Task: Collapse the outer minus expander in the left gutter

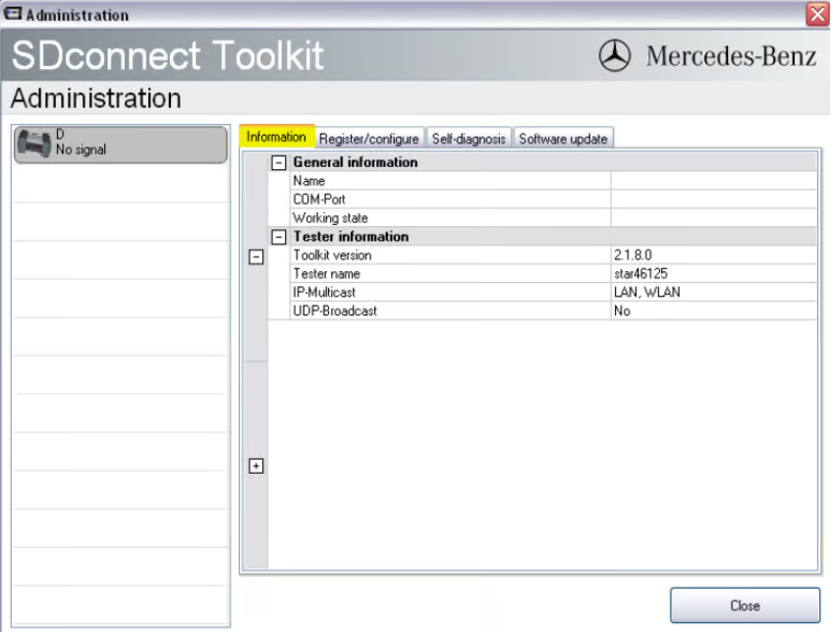Action: 256,258
